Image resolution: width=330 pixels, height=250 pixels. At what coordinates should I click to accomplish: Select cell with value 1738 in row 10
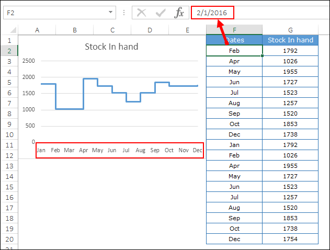tap(290, 134)
